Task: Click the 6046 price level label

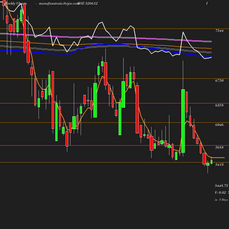Action: (x=219, y=125)
